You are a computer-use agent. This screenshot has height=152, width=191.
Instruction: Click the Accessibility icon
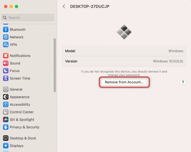point(6,104)
